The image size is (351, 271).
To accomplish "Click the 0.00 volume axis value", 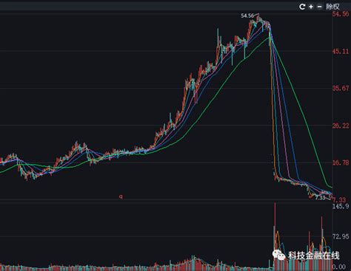I will (339, 267).
